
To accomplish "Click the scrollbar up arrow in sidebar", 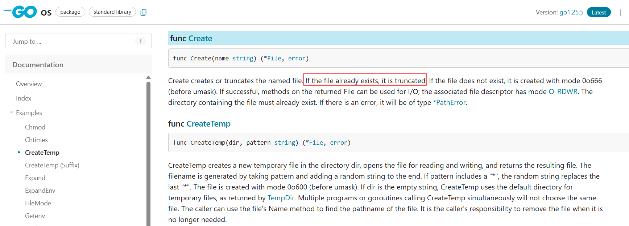I will pyautogui.click(x=148, y=77).
